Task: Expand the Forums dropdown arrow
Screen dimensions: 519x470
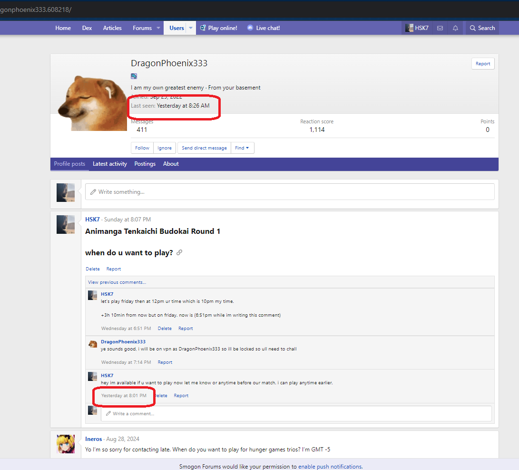Action: point(158,28)
